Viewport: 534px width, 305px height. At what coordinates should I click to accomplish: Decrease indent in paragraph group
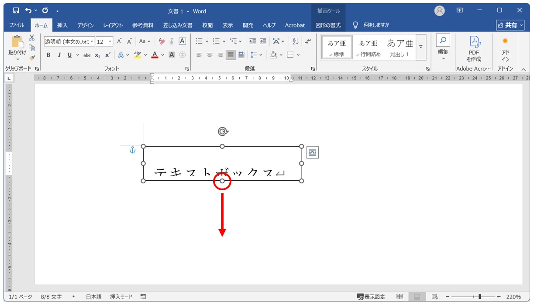tap(252, 41)
